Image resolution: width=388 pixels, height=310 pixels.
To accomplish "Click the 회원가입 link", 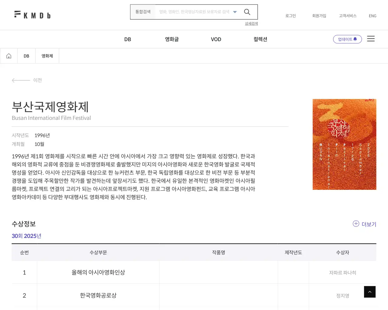I will (x=319, y=16).
